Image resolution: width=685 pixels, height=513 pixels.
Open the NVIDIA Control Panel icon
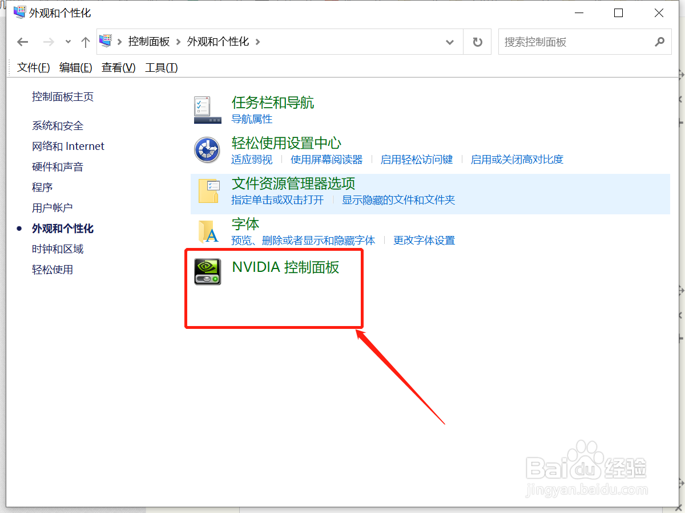[x=207, y=272]
